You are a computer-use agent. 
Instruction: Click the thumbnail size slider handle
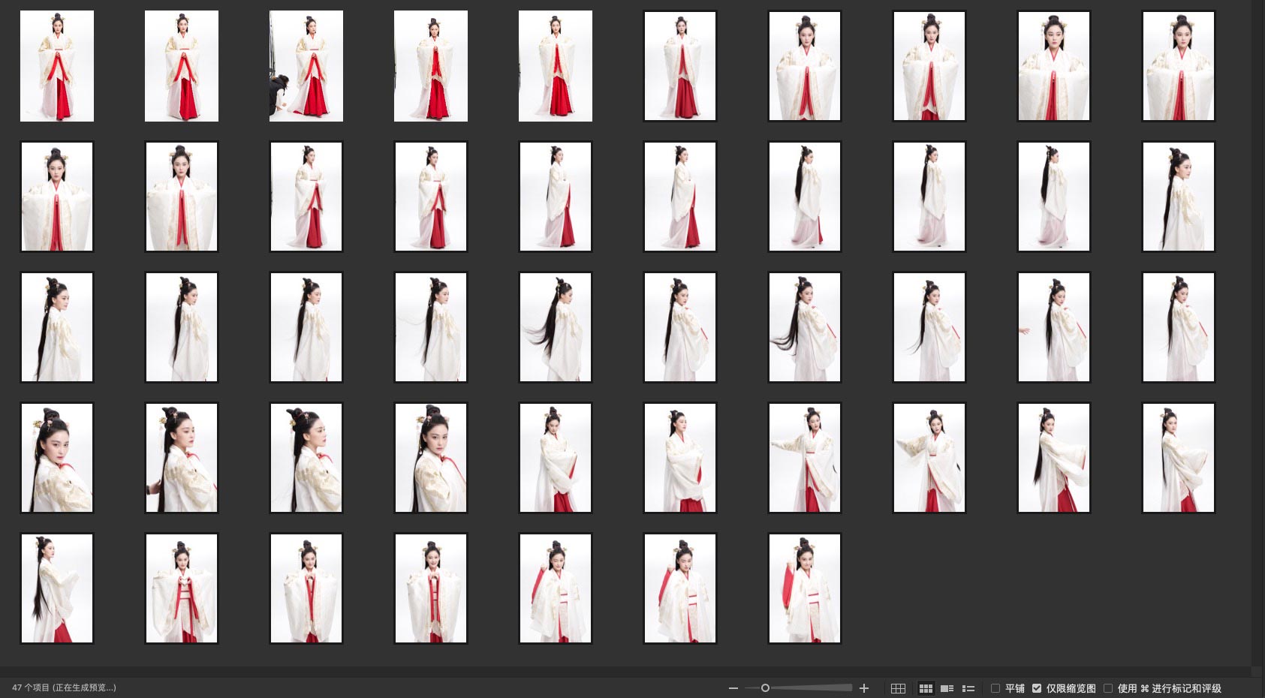(765, 688)
